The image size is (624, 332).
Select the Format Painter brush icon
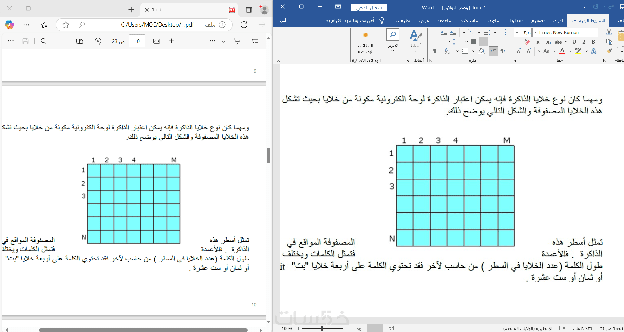pos(609,51)
